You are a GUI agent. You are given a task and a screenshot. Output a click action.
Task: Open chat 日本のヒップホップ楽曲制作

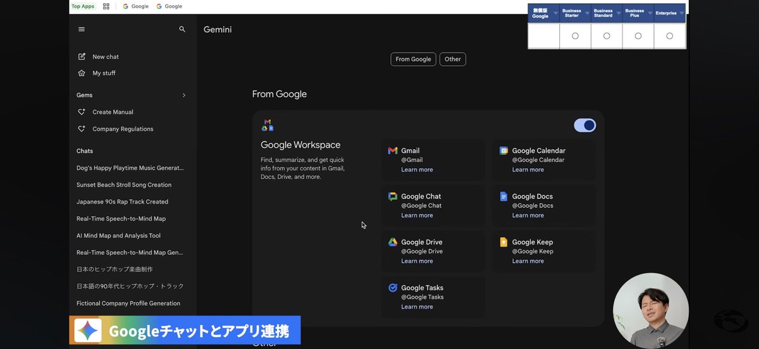pyautogui.click(x=114, y=269)
